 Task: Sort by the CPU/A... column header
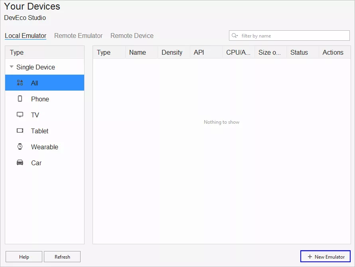point(239,52)
